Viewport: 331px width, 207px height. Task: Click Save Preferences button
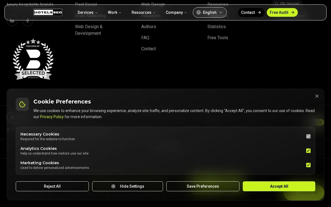tap(203, 186)
